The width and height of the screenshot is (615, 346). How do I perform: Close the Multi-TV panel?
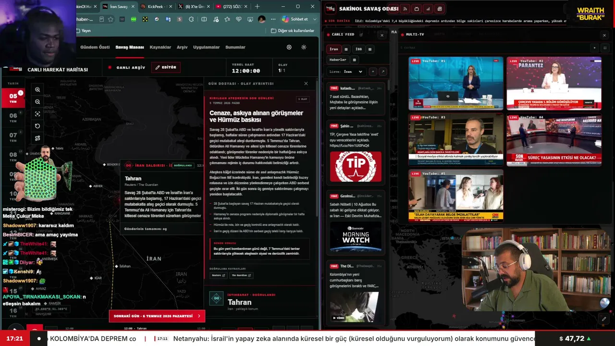coord(604,35)
